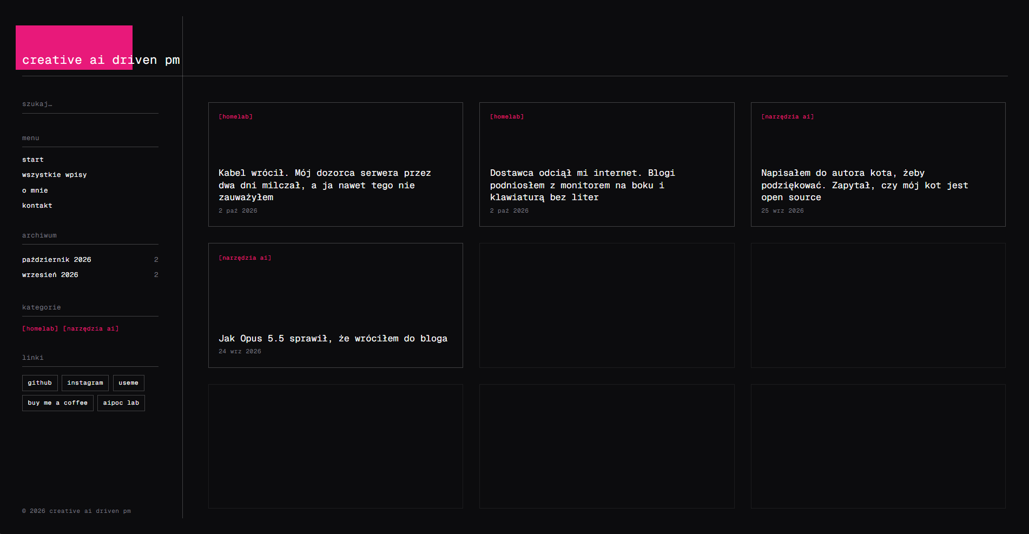The image size is (1029, 534).
Task: Open the useme link button
Action: pyautogui.click(x=129, y=383)
